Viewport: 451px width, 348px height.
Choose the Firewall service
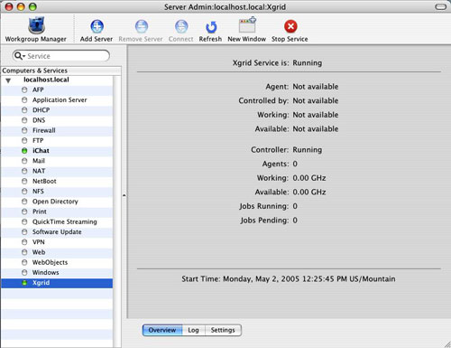[57, 130]
